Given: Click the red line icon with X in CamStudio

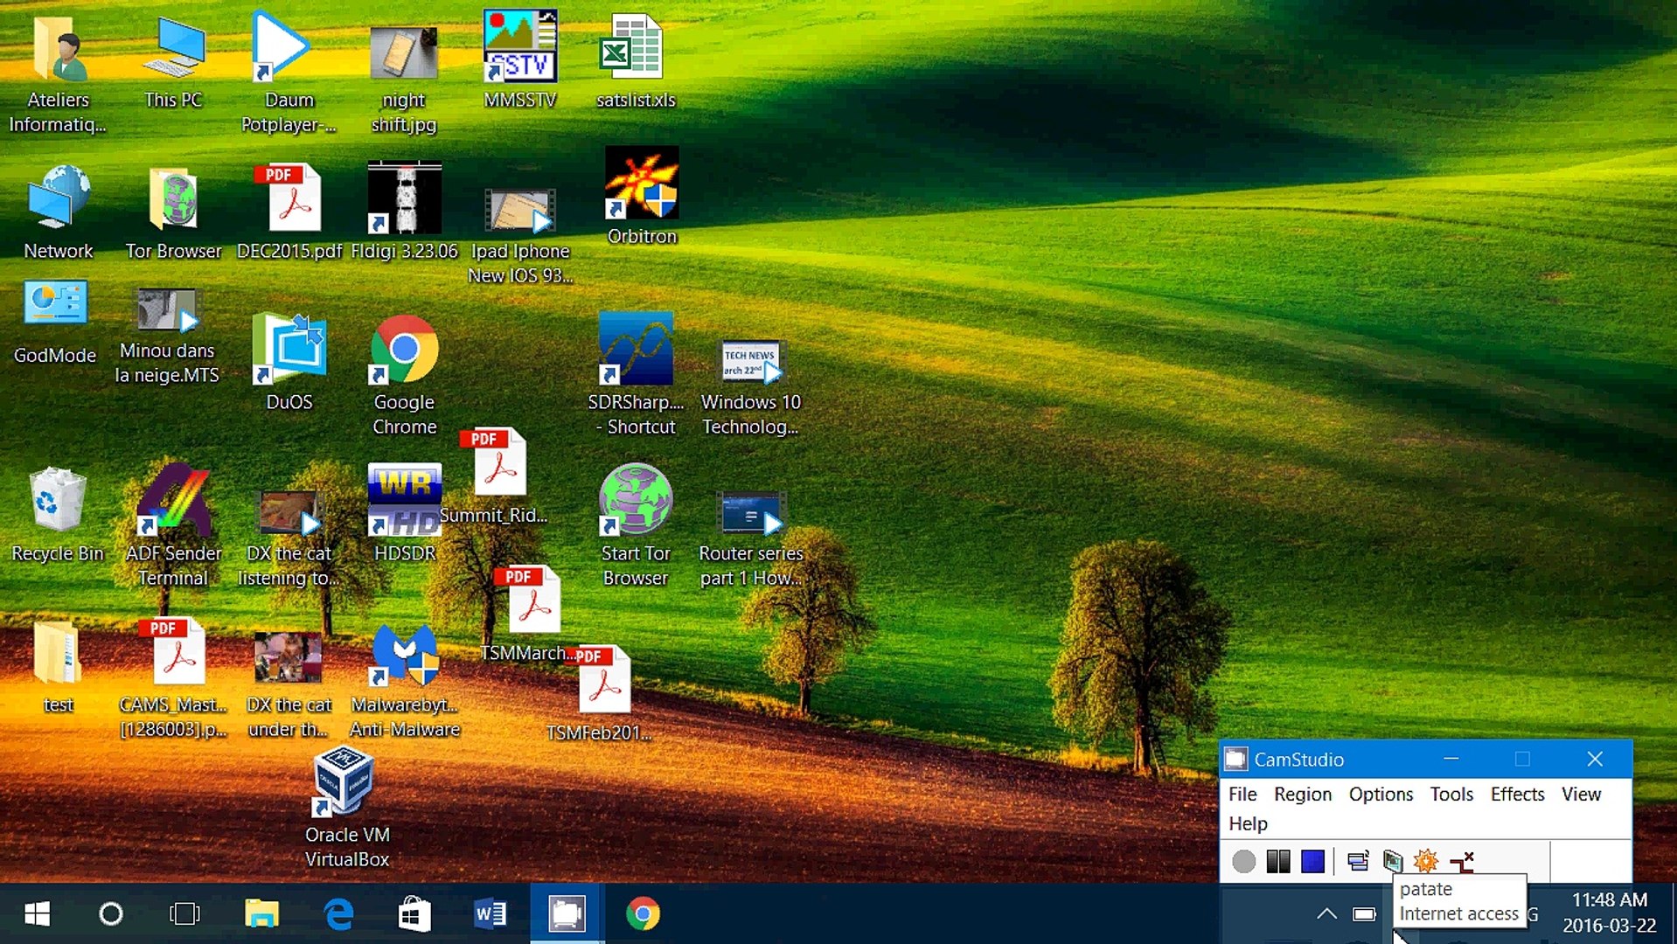Looking at the screenshot, I should [1462, 862].
